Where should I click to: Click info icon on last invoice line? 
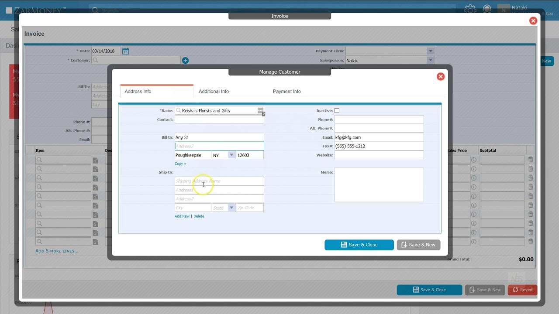coord(473,241)
